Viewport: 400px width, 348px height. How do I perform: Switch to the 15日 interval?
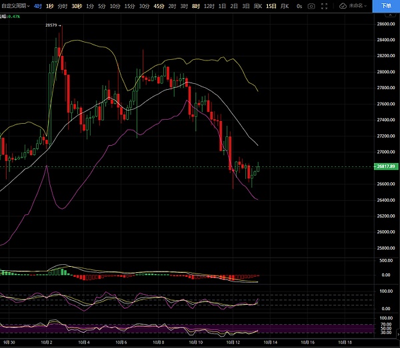tap(271, 5)
